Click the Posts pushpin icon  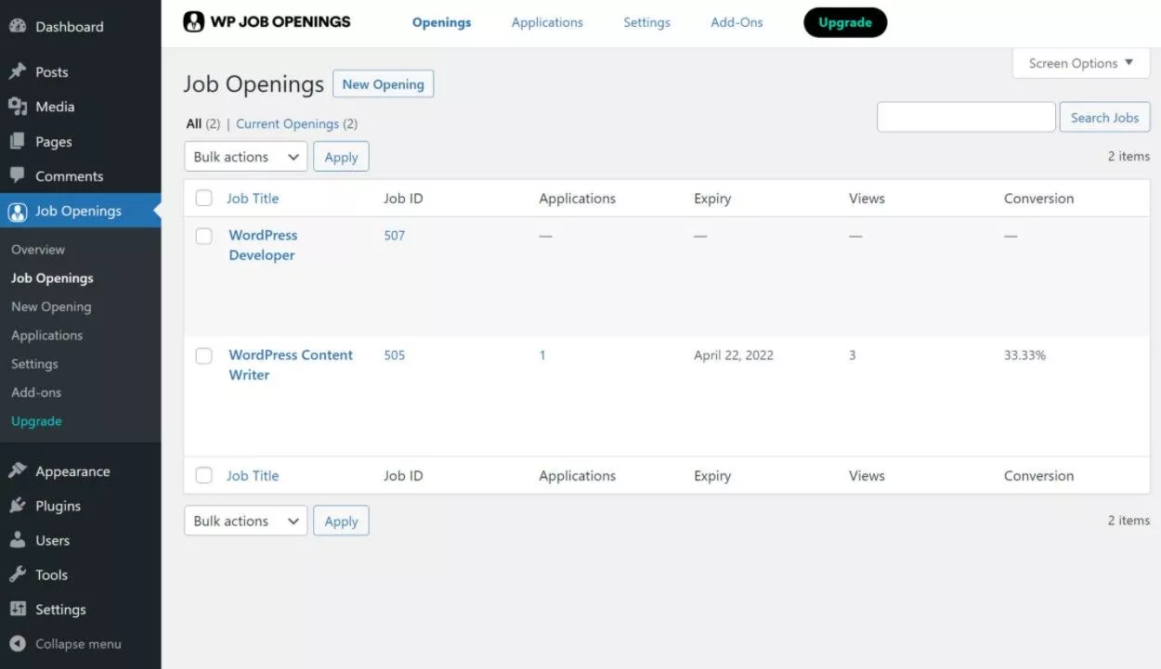click(x=18, y=71)
